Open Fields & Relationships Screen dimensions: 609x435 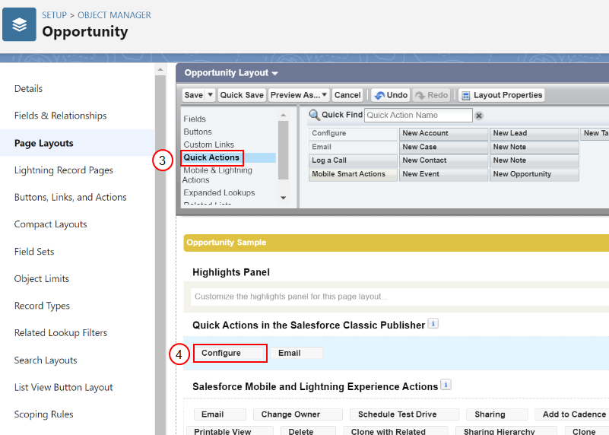(x=60, y=116)
